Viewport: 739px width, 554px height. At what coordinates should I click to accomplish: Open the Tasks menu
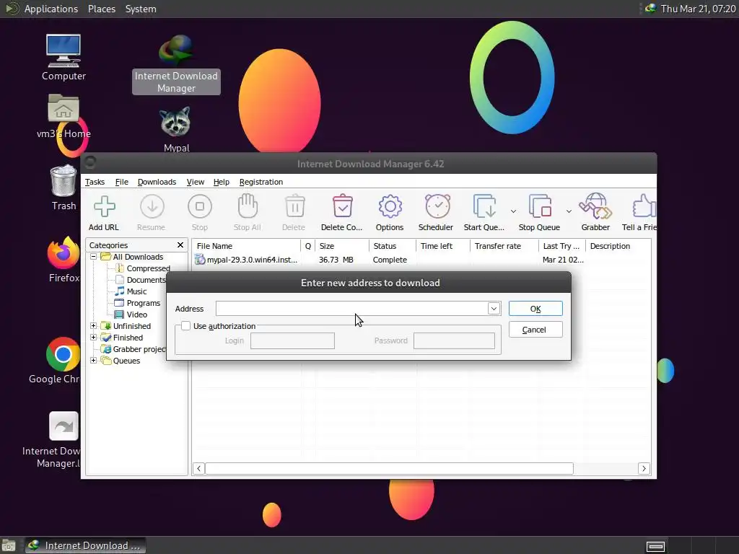[x=95, y=182]
